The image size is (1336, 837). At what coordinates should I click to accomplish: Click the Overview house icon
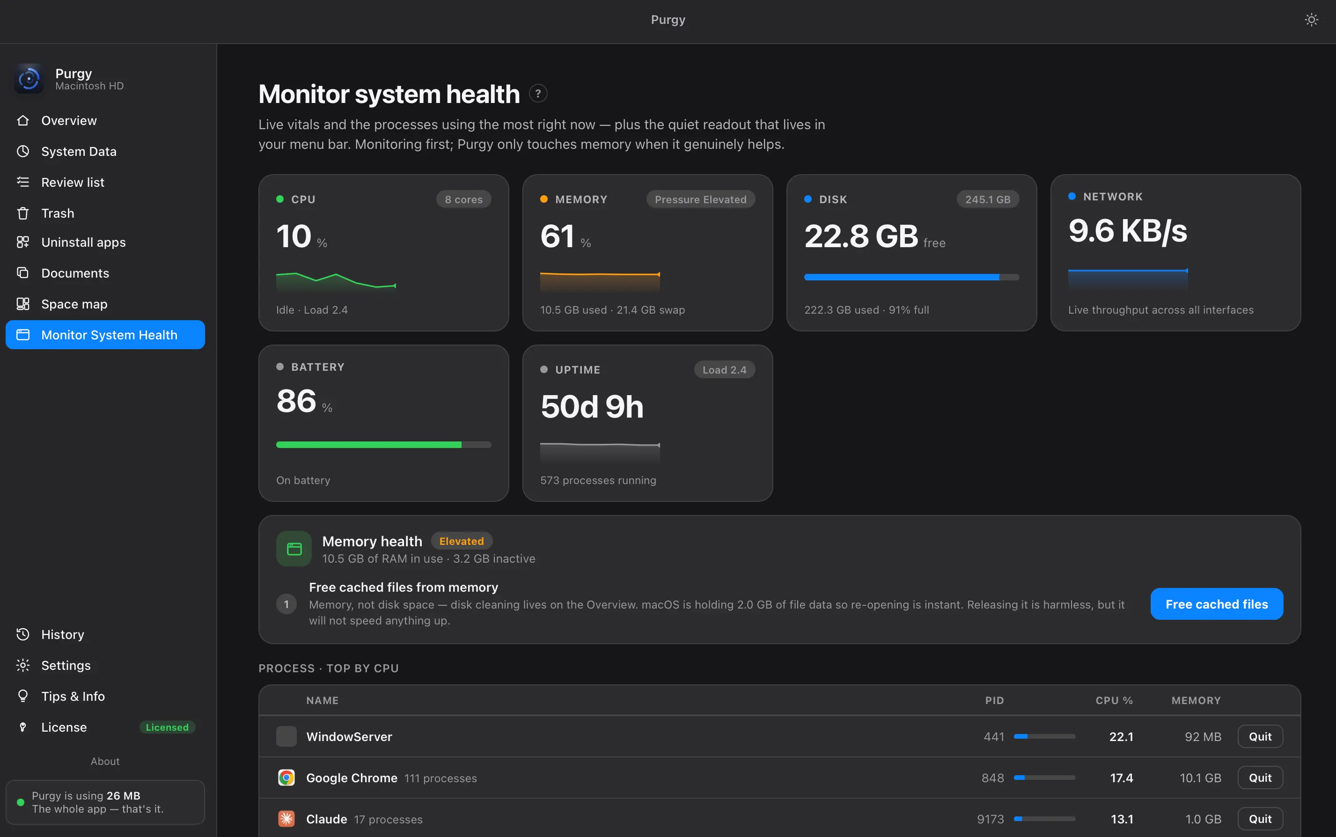tap(22, 120)
